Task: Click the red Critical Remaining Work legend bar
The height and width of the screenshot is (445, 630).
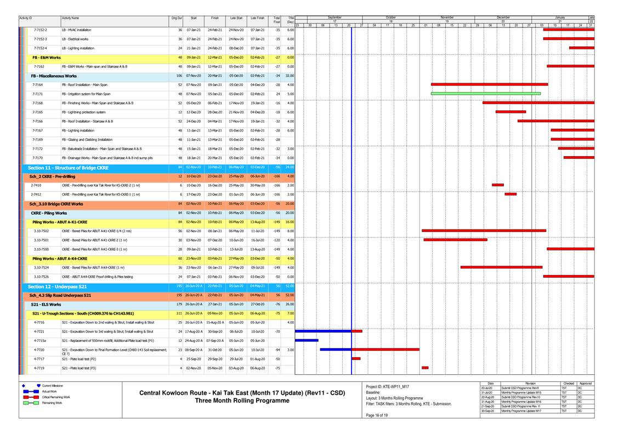Action: pyautogui.click(x=31, y=397)
